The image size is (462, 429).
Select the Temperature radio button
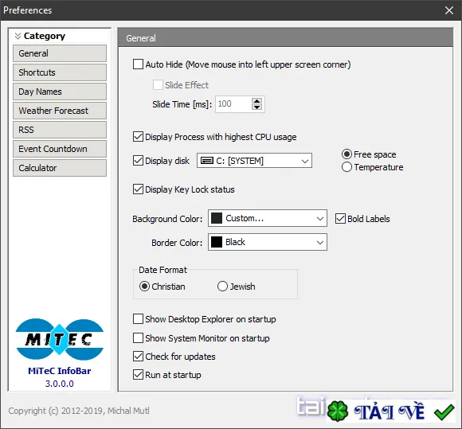click(346, 167)
